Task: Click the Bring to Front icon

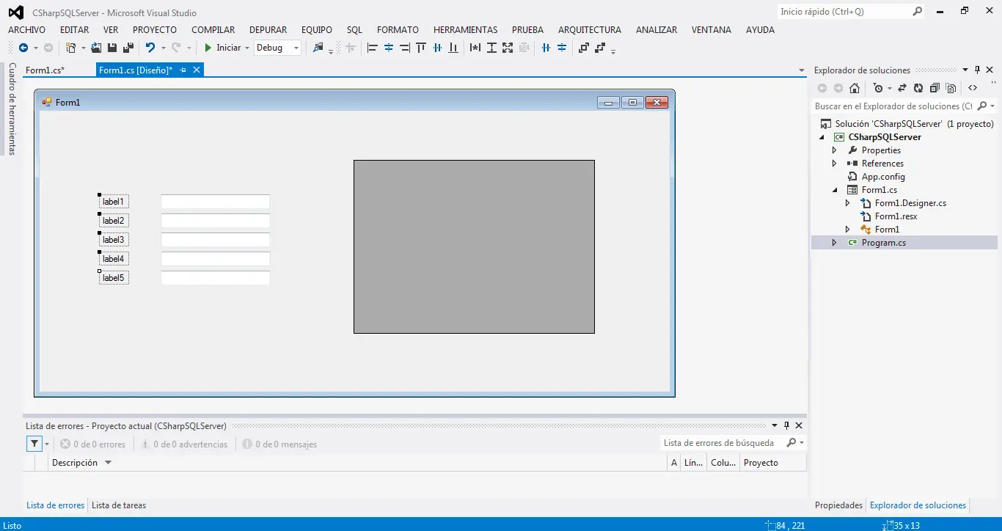Action: click(584, 48)
